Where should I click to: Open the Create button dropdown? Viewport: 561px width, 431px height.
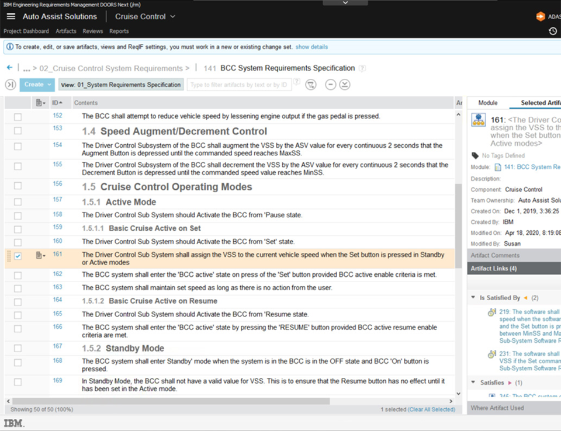tap(37, 85)
